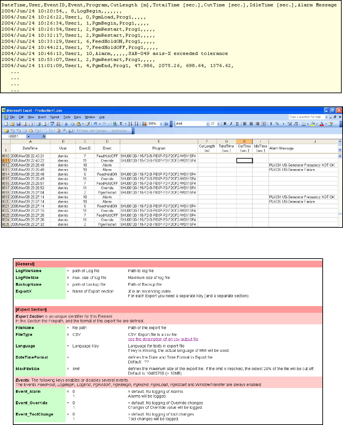This screenshot has width=343, height=425.
Task: Click the Align Right icon
Action: 257,124
